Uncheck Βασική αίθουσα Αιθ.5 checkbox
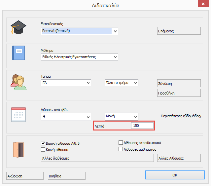This screenshot has width=211, height=186. [x=43, y=143]
